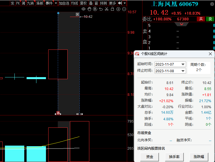Click the 2023-11-07 start date field
This screenshot has width=215, height=162.
(x=170, y=64)
